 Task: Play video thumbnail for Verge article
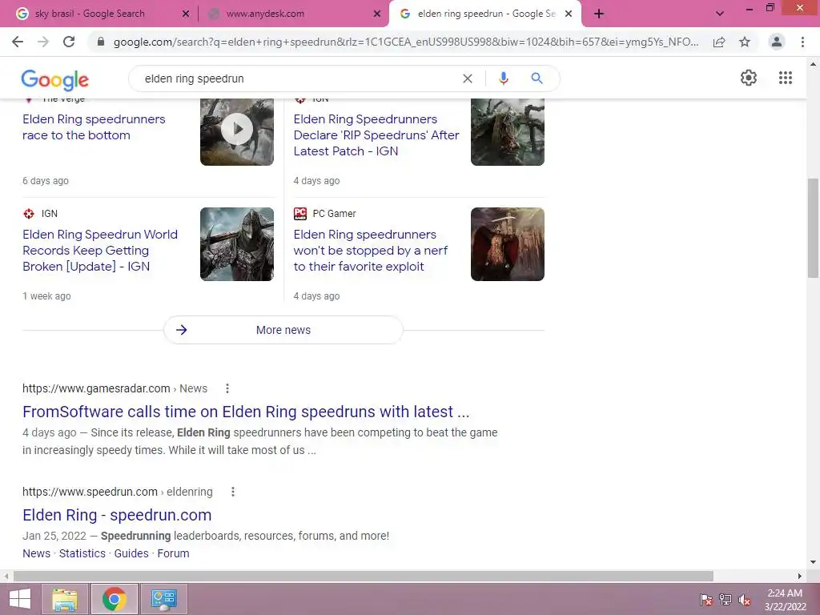click(x=237, y=131)
